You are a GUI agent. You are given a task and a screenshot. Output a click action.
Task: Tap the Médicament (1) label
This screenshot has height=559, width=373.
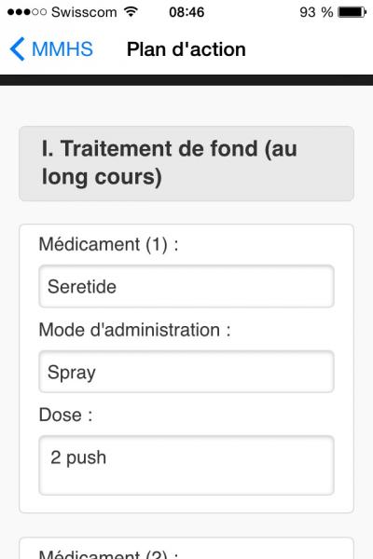108,244
